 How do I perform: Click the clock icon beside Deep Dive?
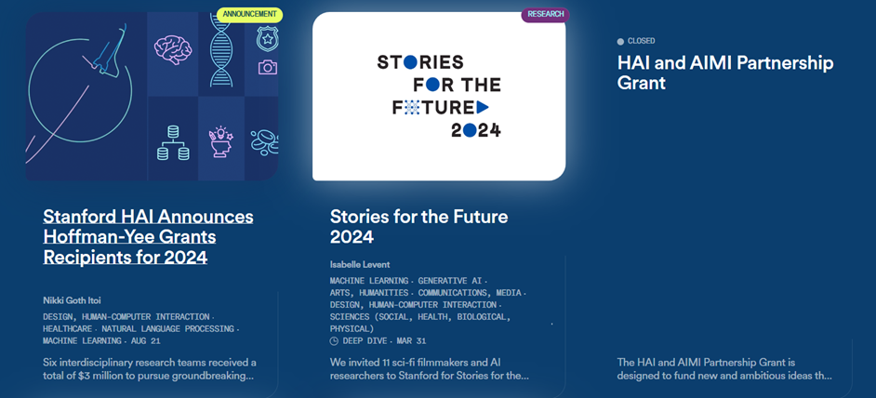click(334, 341)
